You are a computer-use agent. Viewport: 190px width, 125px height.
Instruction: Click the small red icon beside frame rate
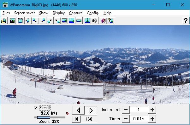tap(67, 113)
